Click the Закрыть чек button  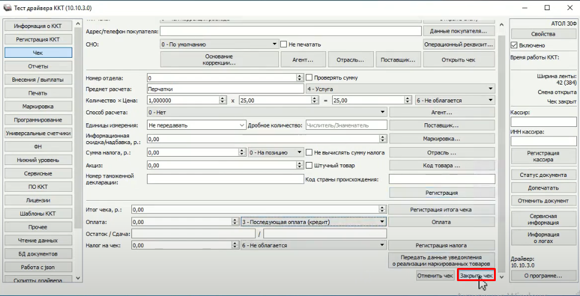tap(476, 276)
